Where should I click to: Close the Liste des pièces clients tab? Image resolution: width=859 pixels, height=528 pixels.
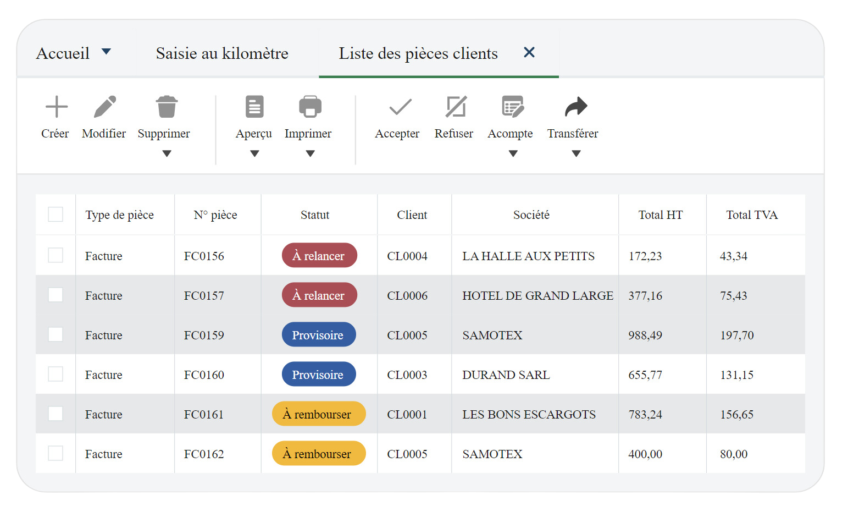tap(529, 52)
